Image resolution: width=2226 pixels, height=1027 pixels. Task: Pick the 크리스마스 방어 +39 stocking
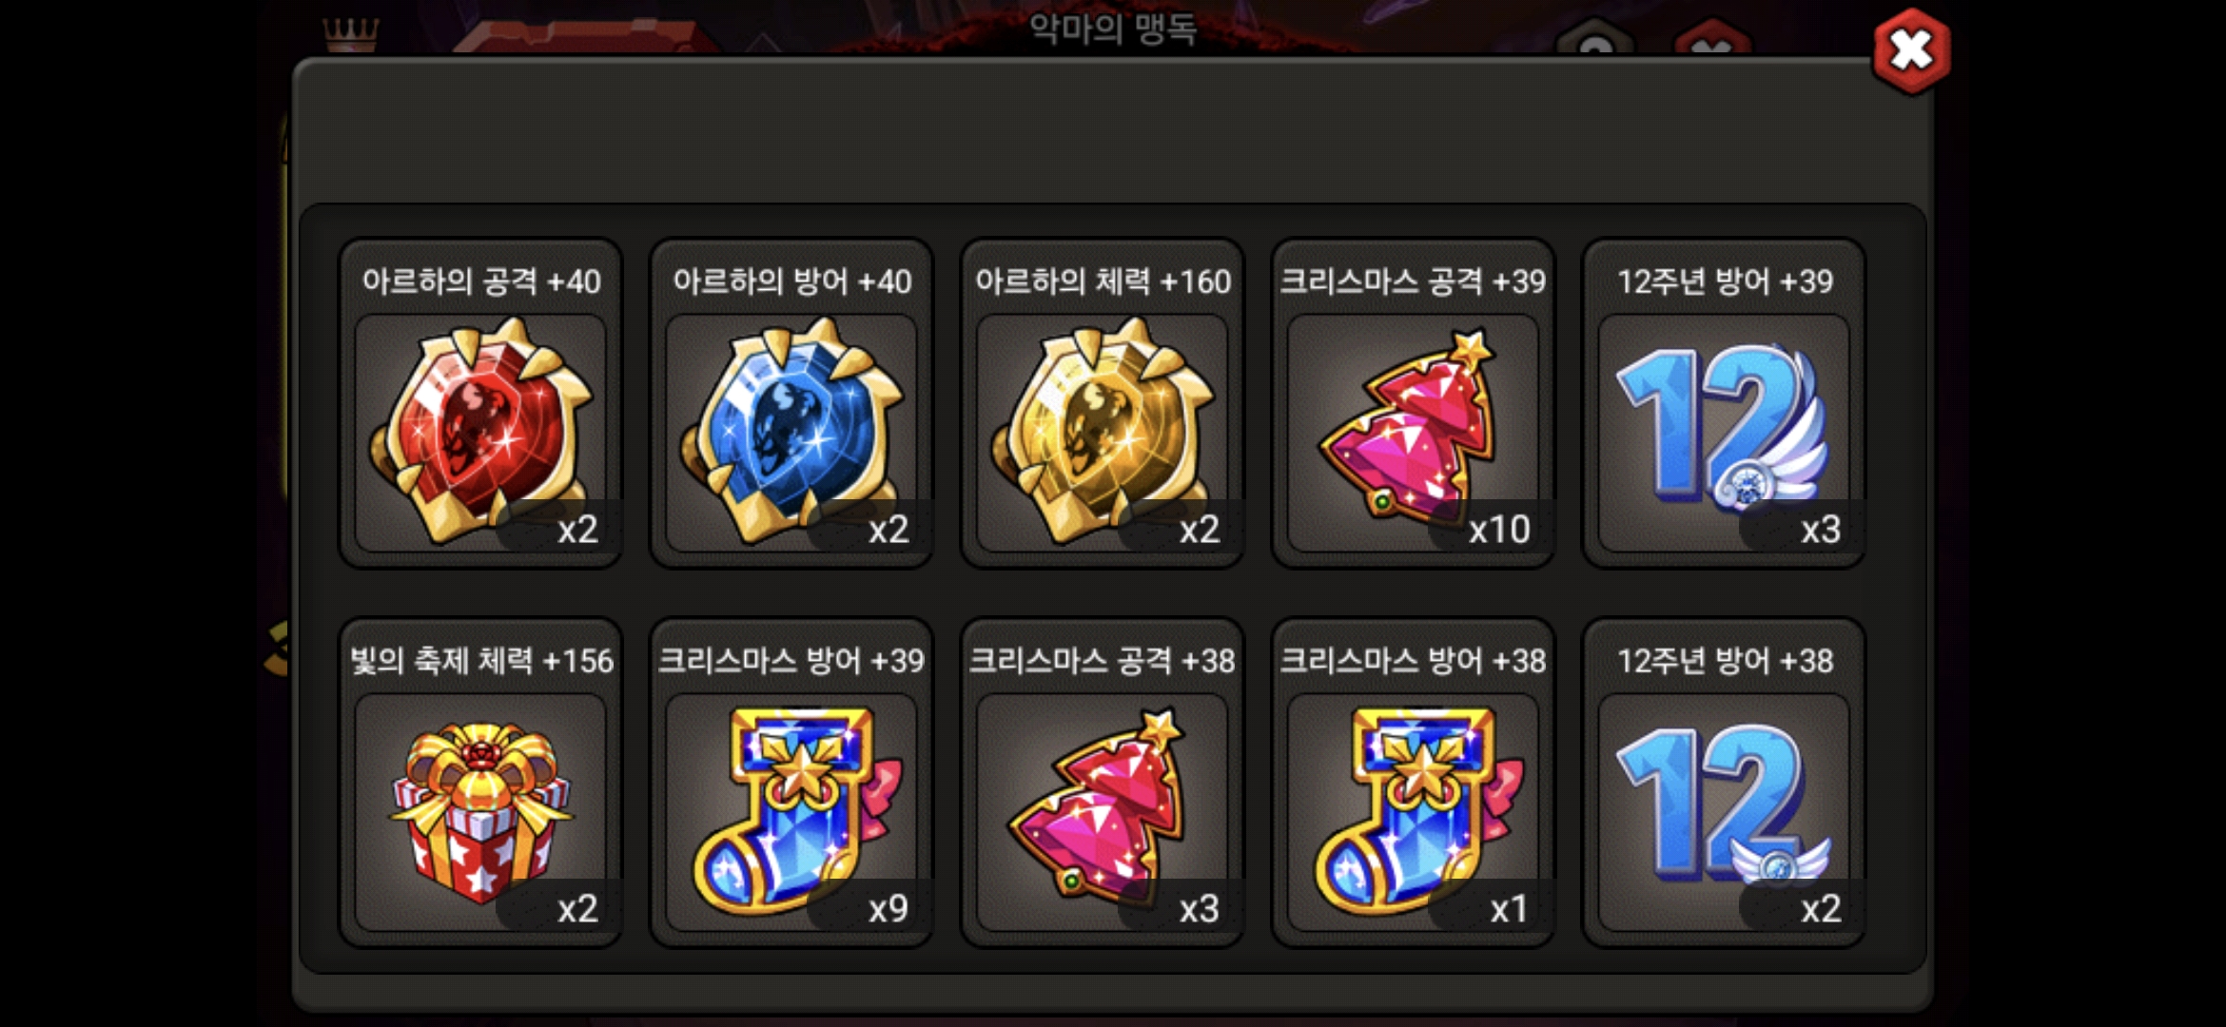pyautogui.click(x=791, y=810)
